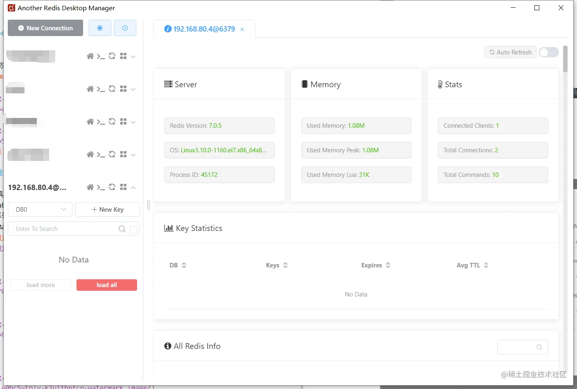This screenshot has height=389, width=577.
Task: Open grid menu of the fourth listed connection
Action: click(x=123, y=154)
